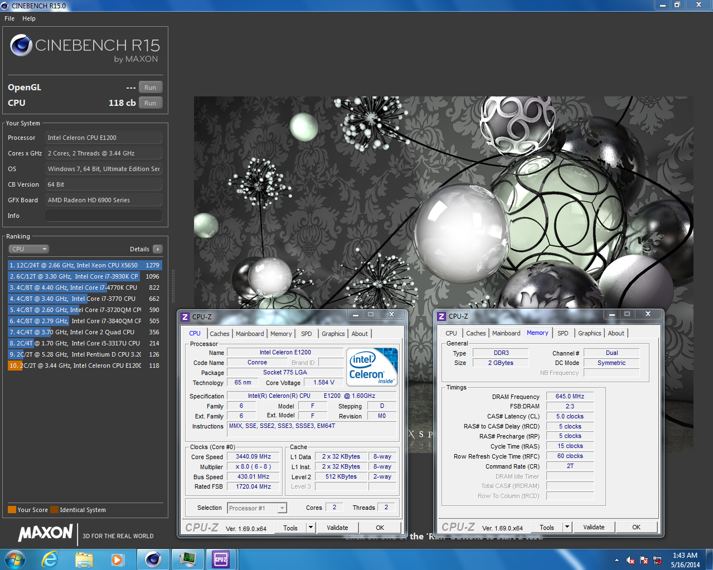Screen dimensions: 713x570
Task: Select ranking entry Intel Xeon CPU X5650
Action: (x=85, y=265)
